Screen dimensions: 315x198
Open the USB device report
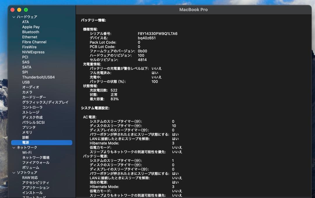[x=25, y=82]
